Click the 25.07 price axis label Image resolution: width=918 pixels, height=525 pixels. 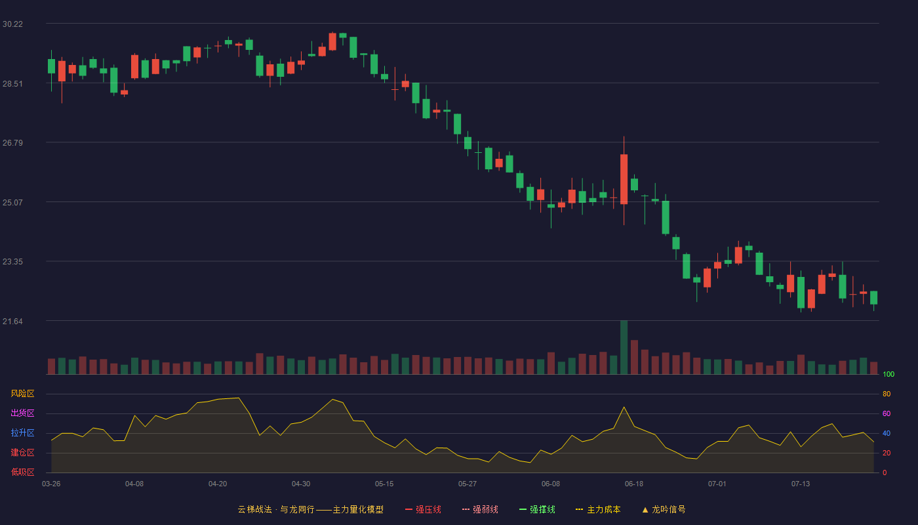click(12, 202)
